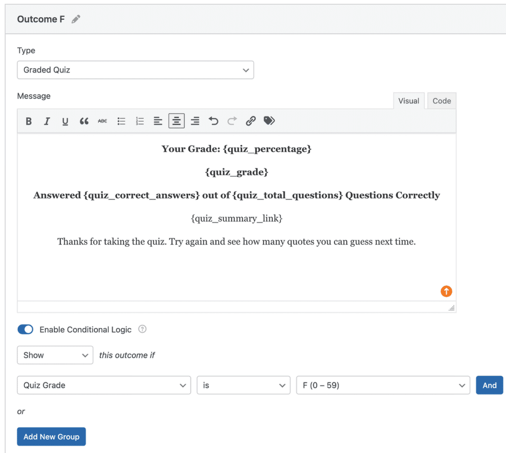Image resolution: width=506 pixels, height=453 pixels.
Task: Insert a link in the message
Action: click(251, 121)
